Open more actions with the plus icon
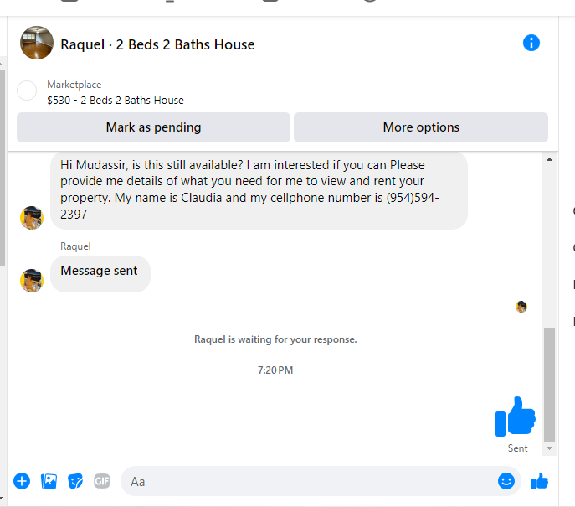Viewport: 575px width, 507px height. point(22,481)
